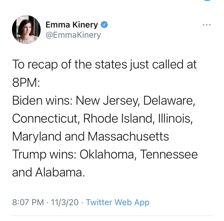Screen dimensions: 224x221
Task: Click the word 'Delaware' in the tweet
Action: pyautogui.click(x=169, y=100)
